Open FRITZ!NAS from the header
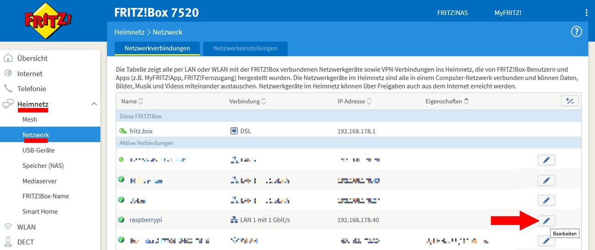 tap(452, 13)
